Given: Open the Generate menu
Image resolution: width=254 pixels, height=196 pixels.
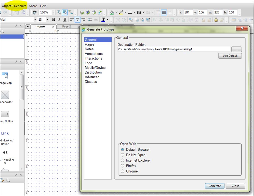Looking at the screenshot, I should point(20,6).
